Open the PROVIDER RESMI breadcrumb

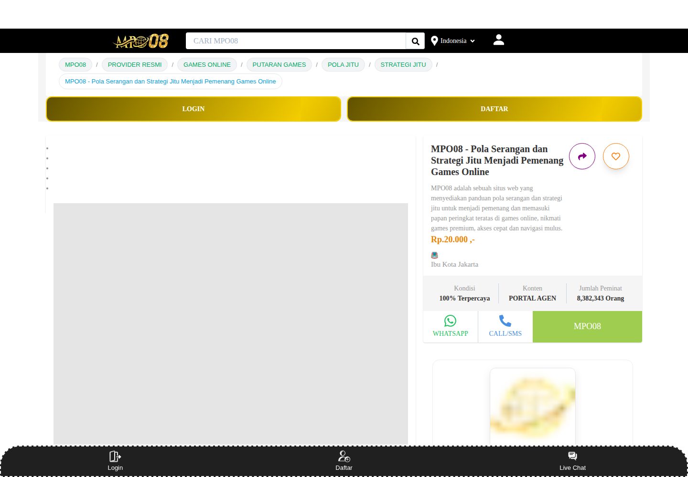[135, 65]
